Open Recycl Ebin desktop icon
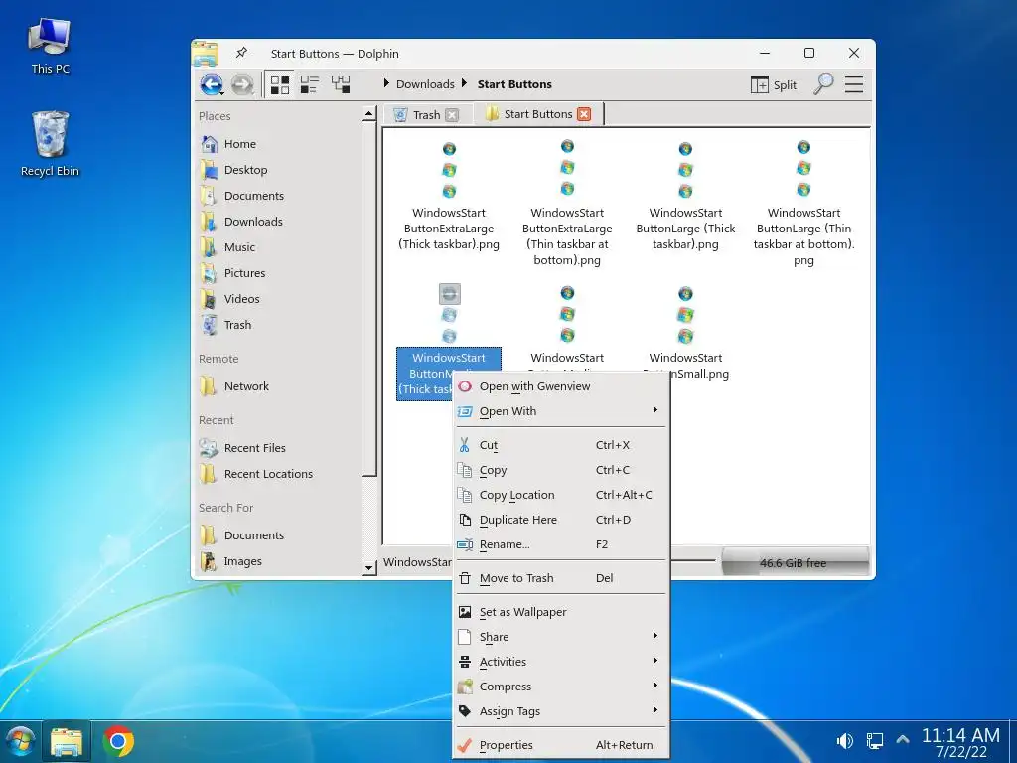 [50, 144]
